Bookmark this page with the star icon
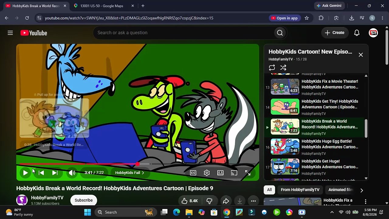This screenshot has height=219, width=389. click(307, 18)
